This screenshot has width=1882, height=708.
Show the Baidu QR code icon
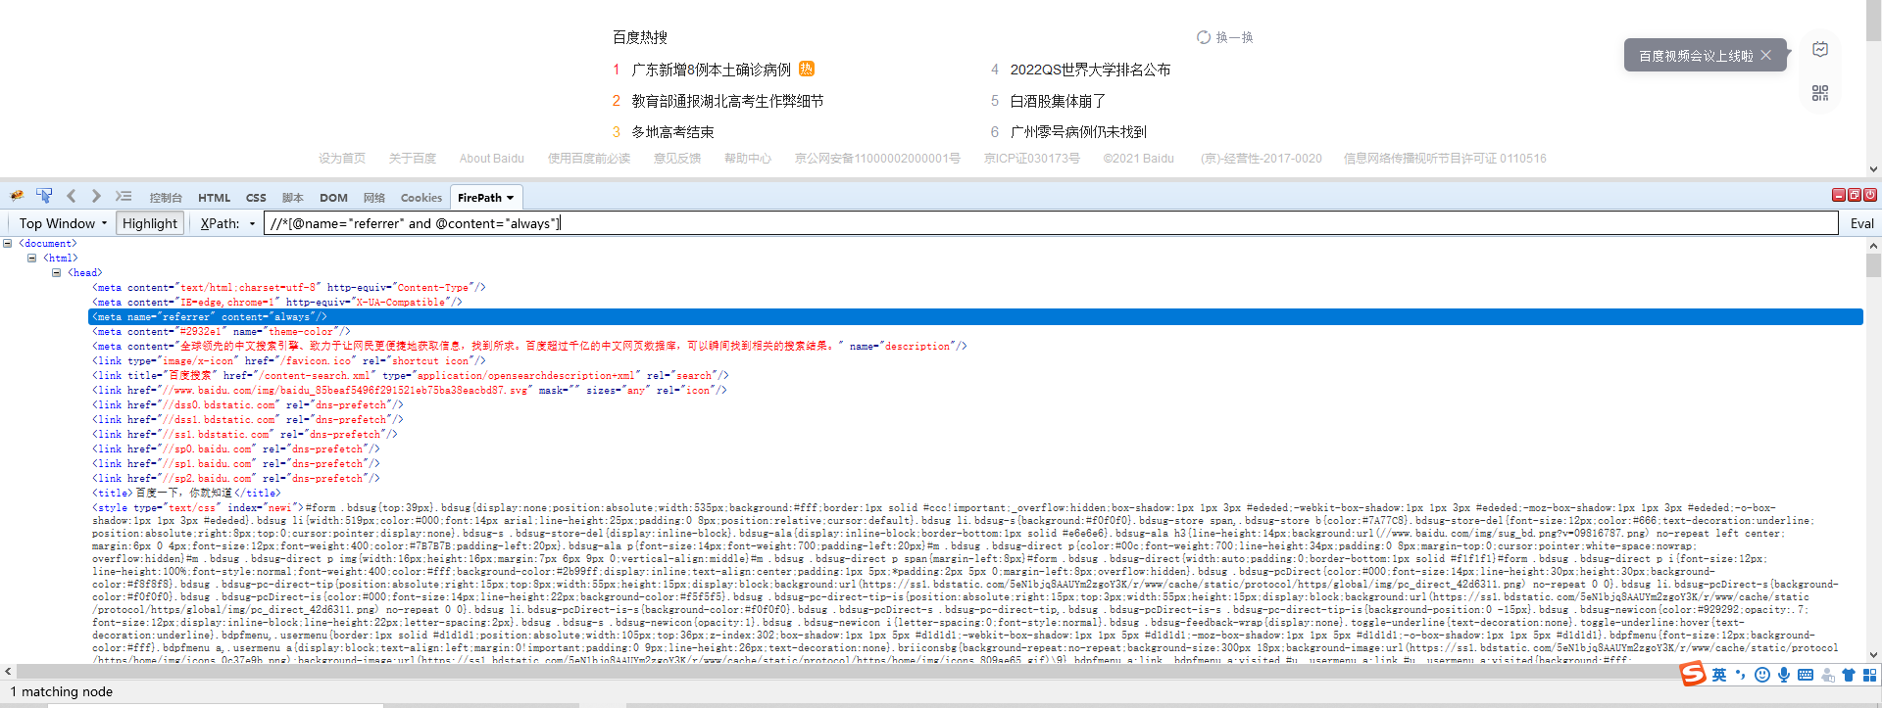click(1820, 93)
